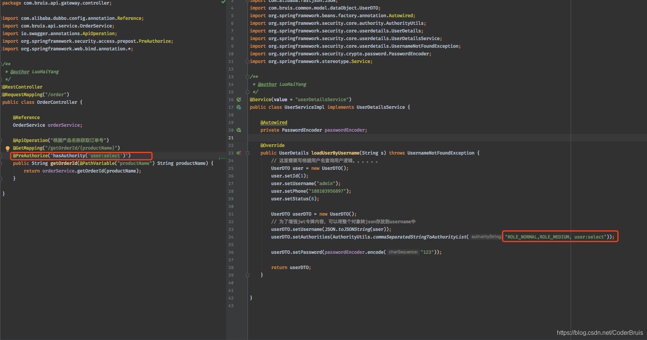Image resolution: width=647 pixels, height=340 pixels.
Task: Click the passwordEncoder field on line 20
Action: (345, 130)
